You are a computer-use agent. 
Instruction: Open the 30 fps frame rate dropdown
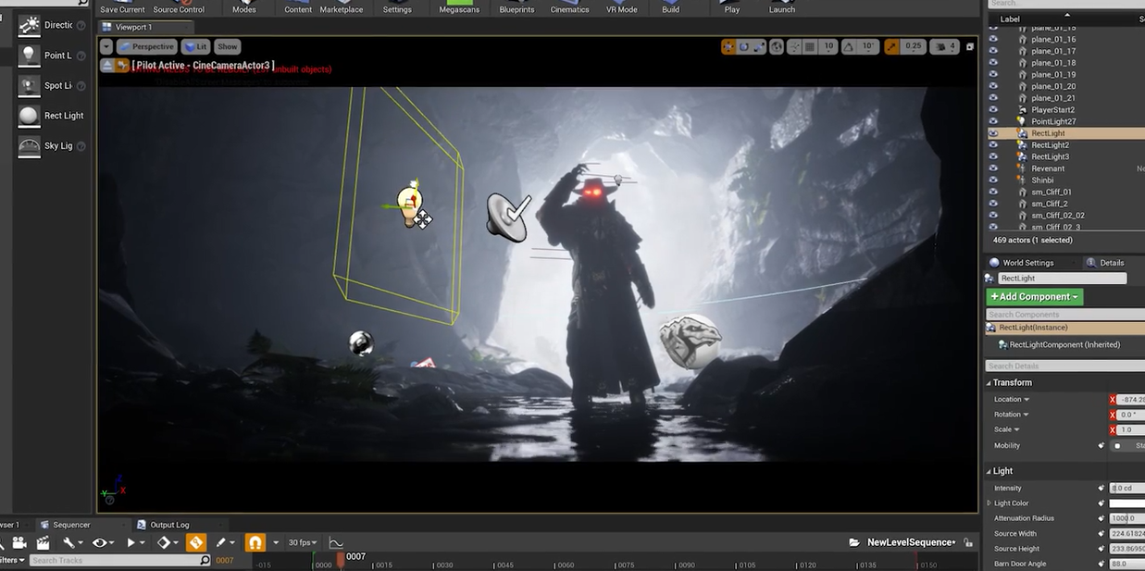click(303, 542)
